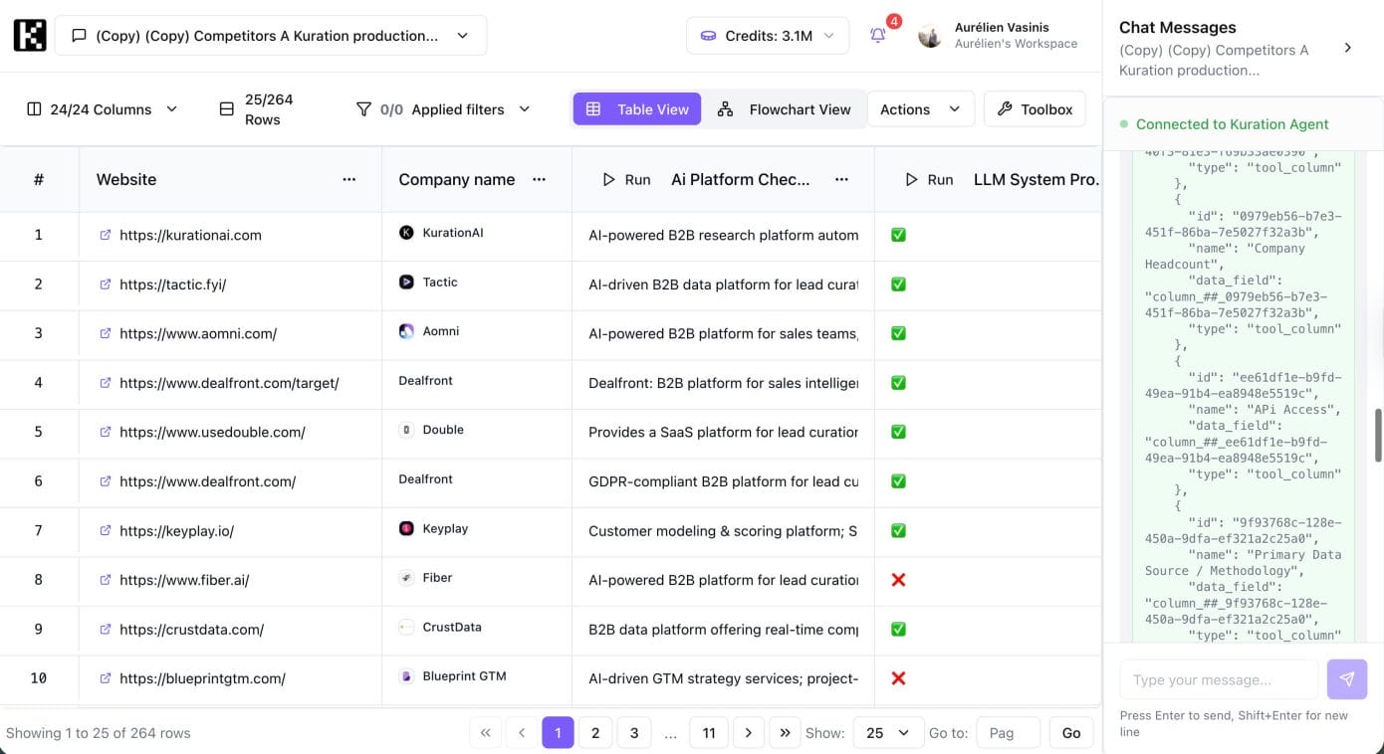Open Website column three-dot options
Image resolution: width=1384 pixels, height=754 pixels.
[x=348, y=180]
